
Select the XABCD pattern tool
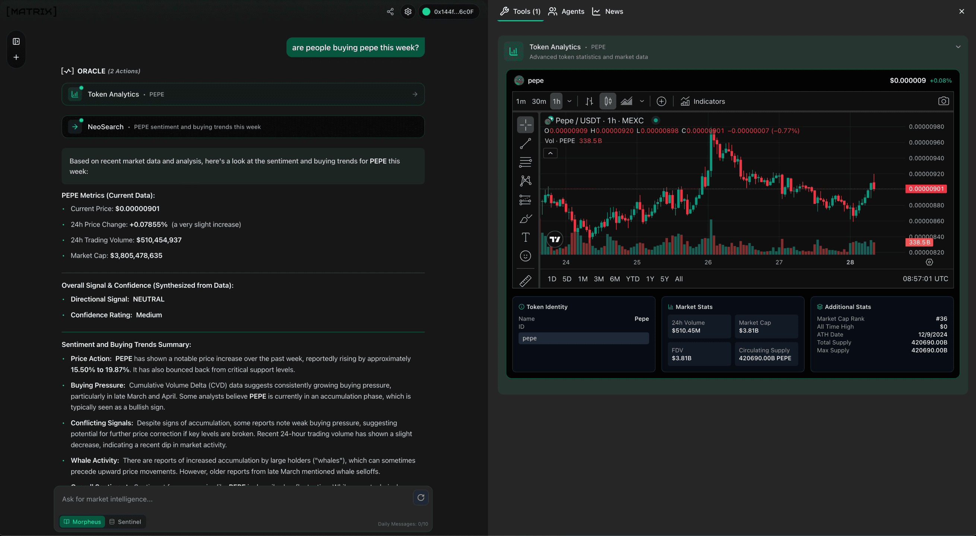point(526,181)
